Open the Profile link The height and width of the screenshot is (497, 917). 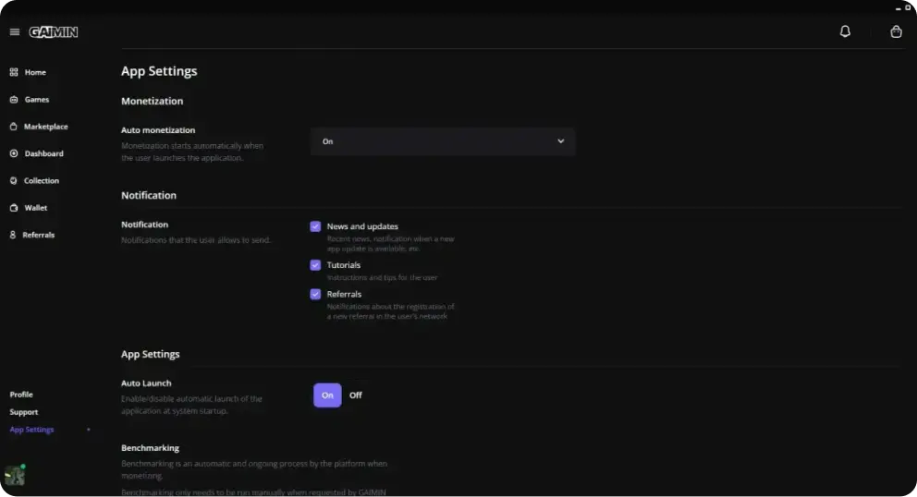click(21, 394)
